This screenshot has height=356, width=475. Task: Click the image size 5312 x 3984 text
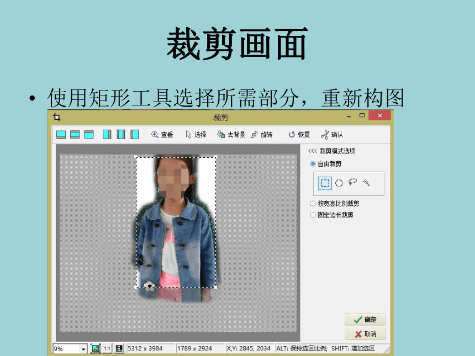145,348
